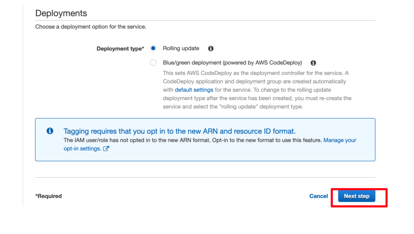Click the CodeDeploy description paragraph
This screenshot has height=234, width=414.
[257, 90]
